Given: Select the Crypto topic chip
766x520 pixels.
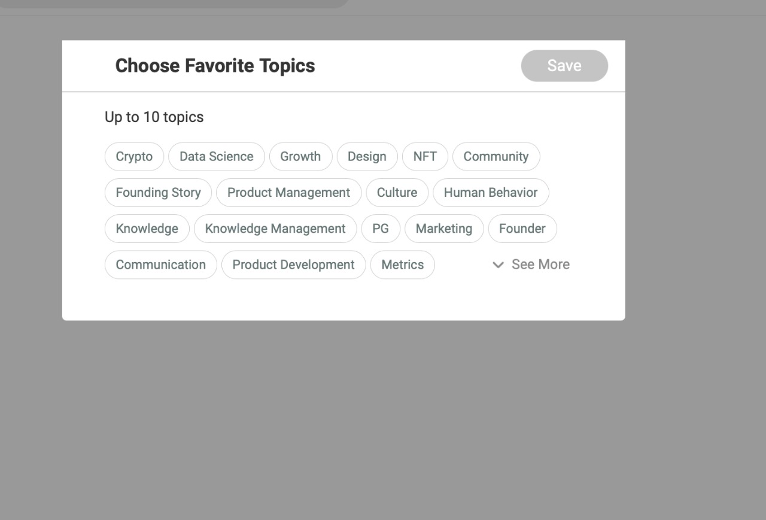Looking at the screenshot, I should point(134,157).
